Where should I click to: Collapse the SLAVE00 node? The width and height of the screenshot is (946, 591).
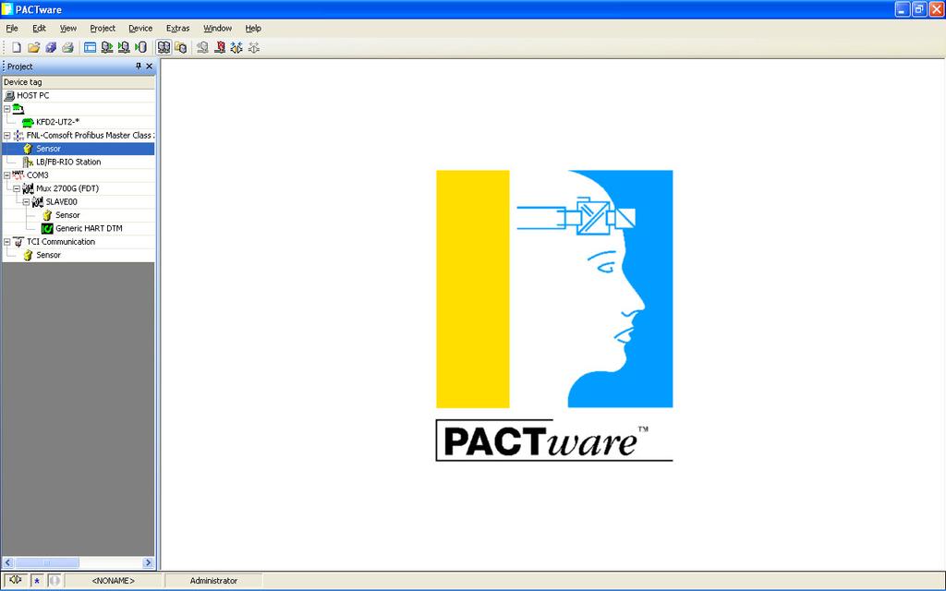26,201
